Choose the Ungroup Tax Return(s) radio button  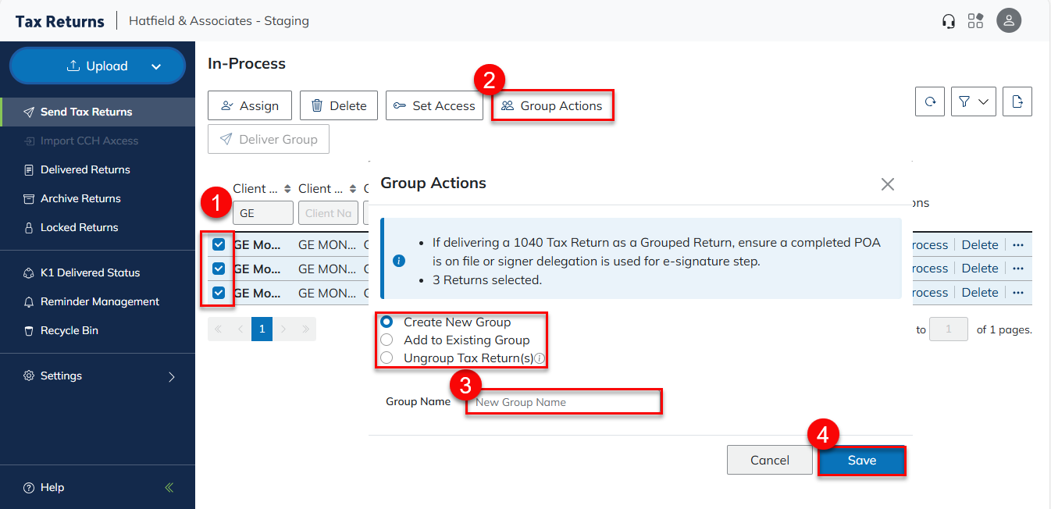(x=387, y=359)
